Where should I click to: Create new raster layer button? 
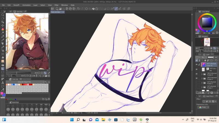[x=197, y=93]
